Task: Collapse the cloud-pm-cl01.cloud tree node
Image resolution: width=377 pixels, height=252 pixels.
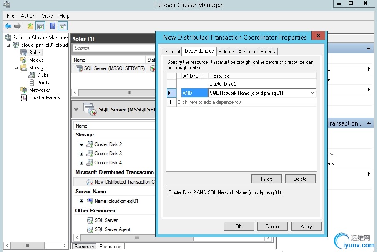Action: coord(8,45)
